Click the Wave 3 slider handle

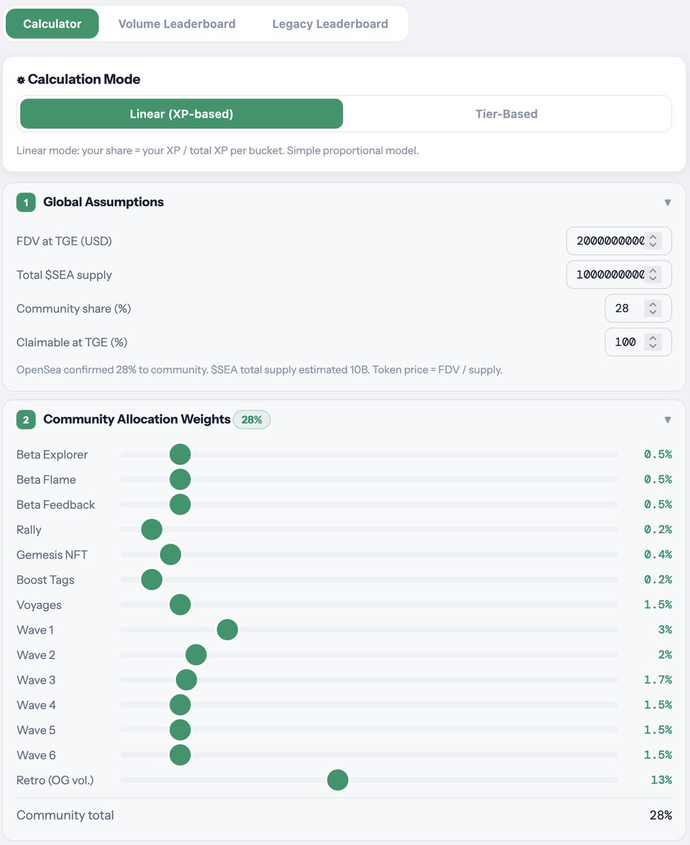[x=186, y=680]
